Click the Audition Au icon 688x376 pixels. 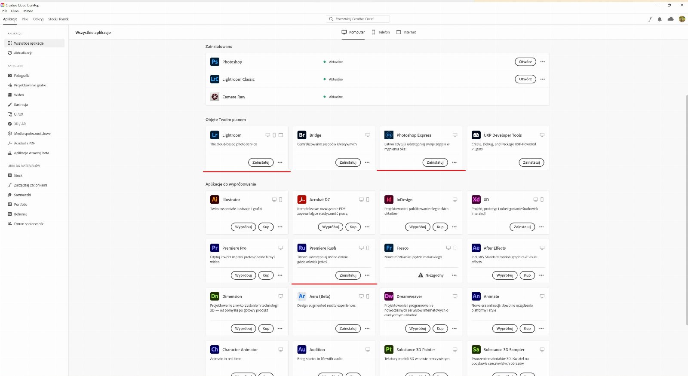302,349
